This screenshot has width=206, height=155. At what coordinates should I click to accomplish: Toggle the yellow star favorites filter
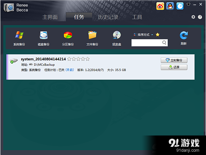(157, 35)
